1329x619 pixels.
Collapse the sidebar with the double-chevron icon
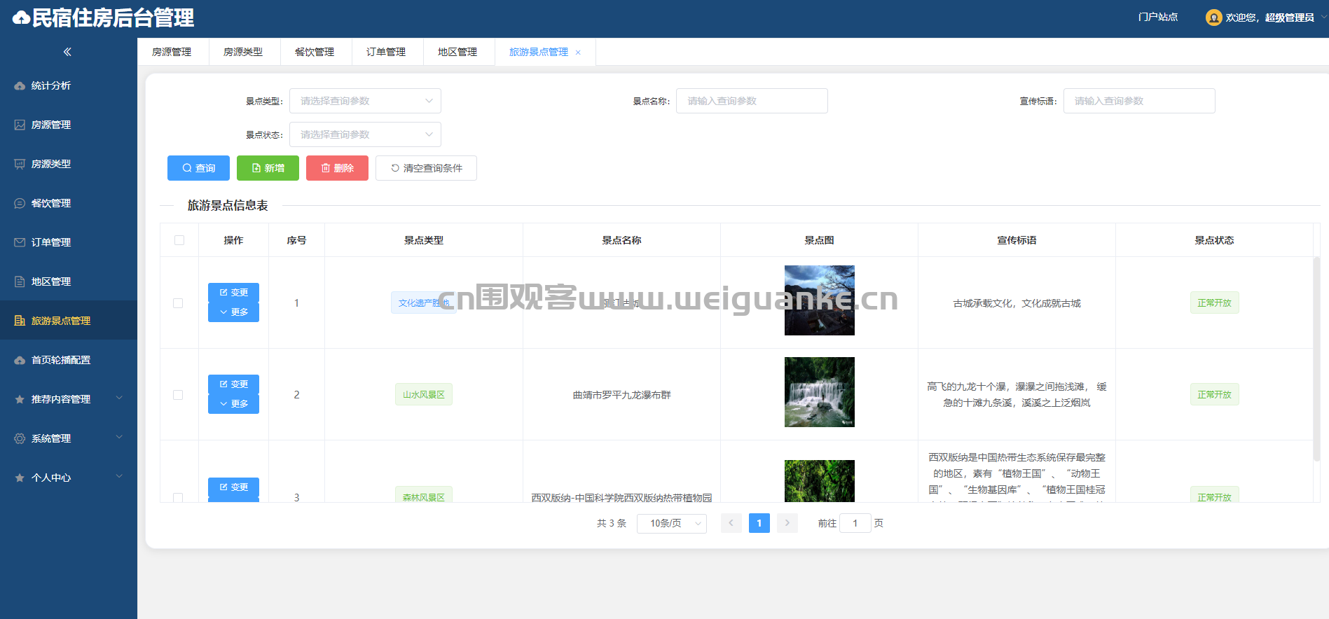point(67,52)
